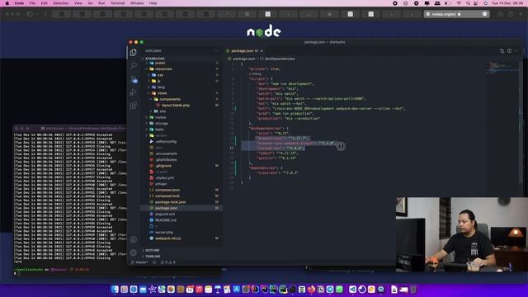Open the Run menu
528x297 pixels.
coord(101,3)
